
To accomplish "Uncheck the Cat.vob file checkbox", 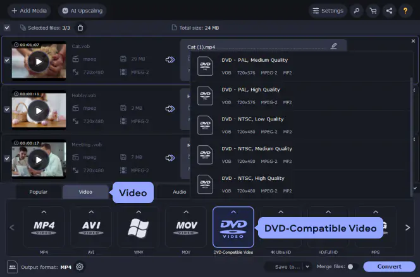I will pos(7,60).
